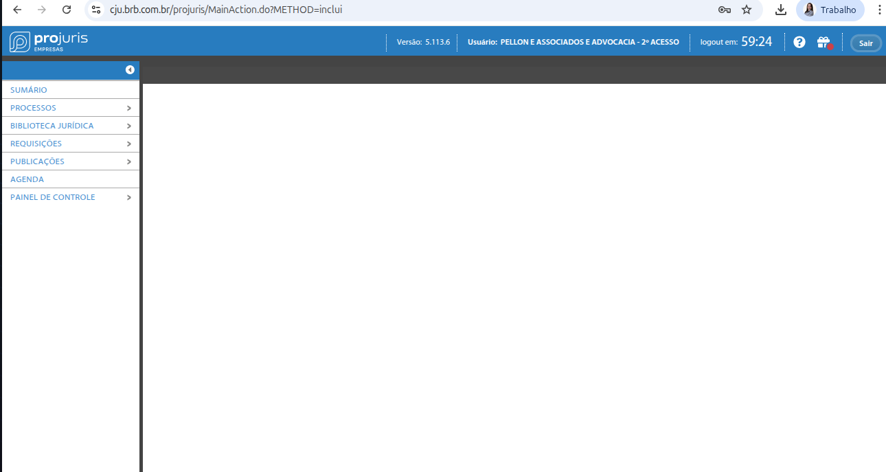Open the Agenda menu item
Image resolution: width=886 pixels, height=472 pixels.
pos(27,179)
